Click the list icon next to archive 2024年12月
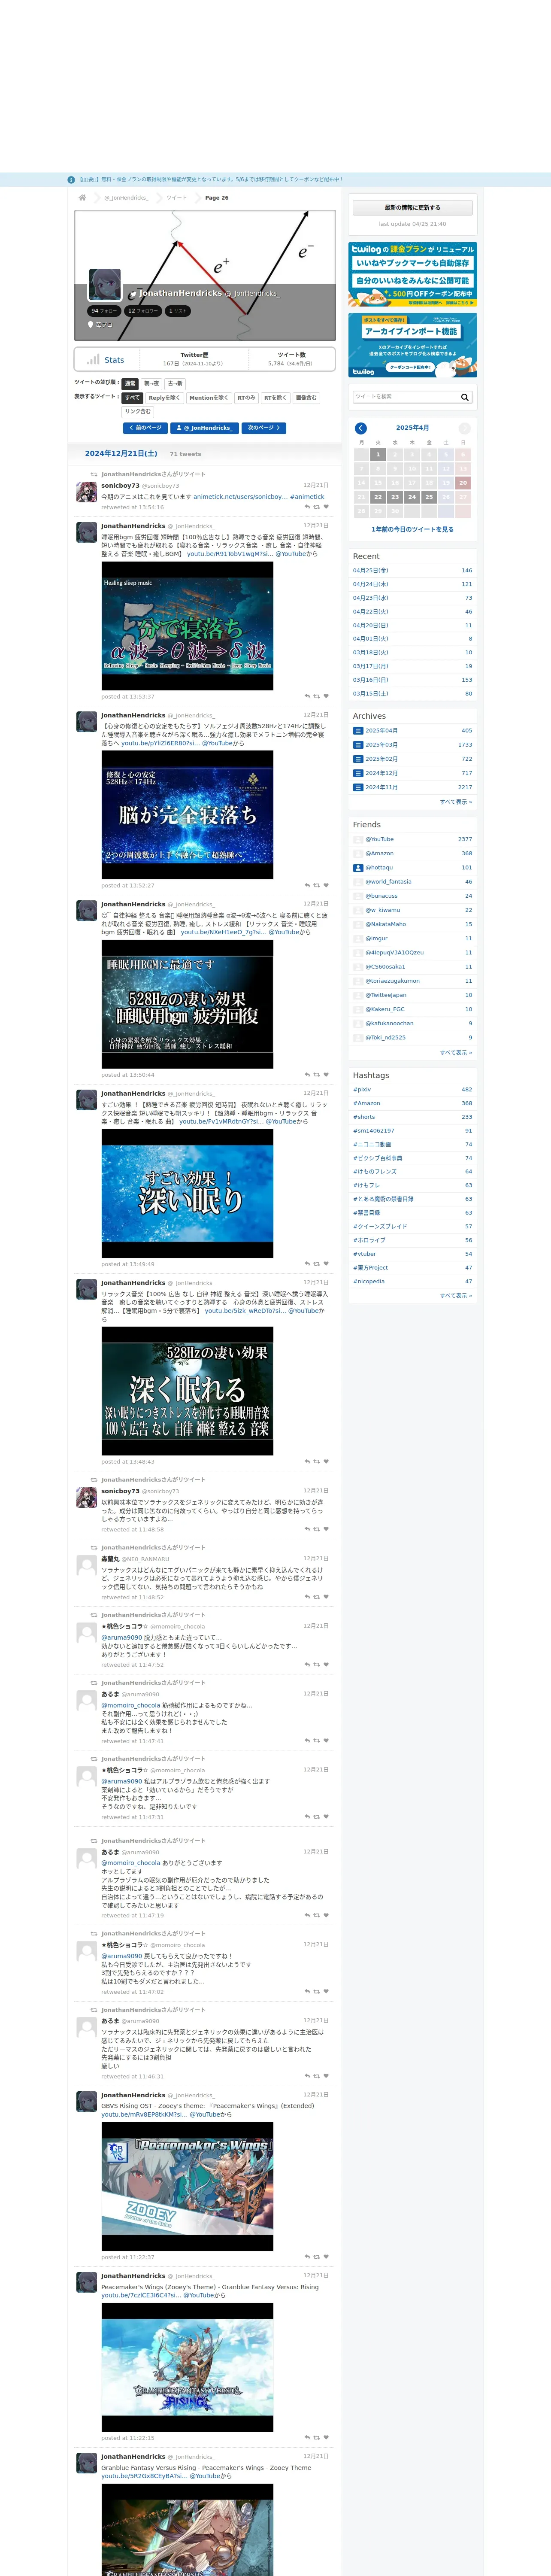551x2576 pixels. click(x=358, y=773)
